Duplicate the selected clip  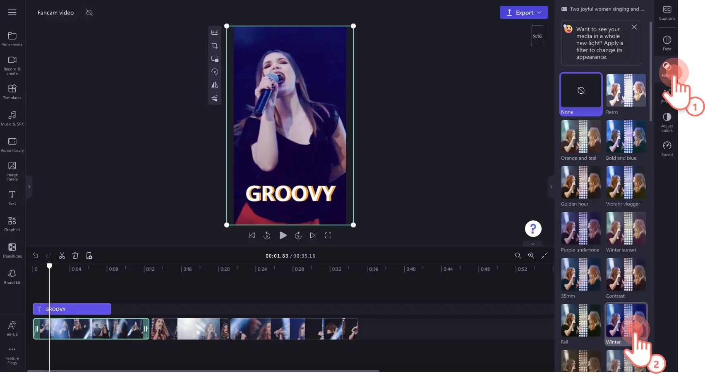(x=89, y=256)
